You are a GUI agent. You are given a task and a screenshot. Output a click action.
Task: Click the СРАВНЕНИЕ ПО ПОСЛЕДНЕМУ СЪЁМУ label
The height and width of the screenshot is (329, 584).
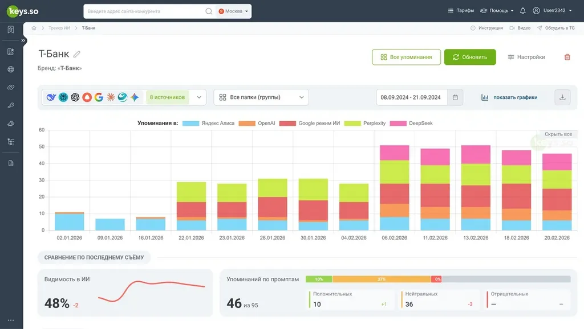tap(94, 257)
